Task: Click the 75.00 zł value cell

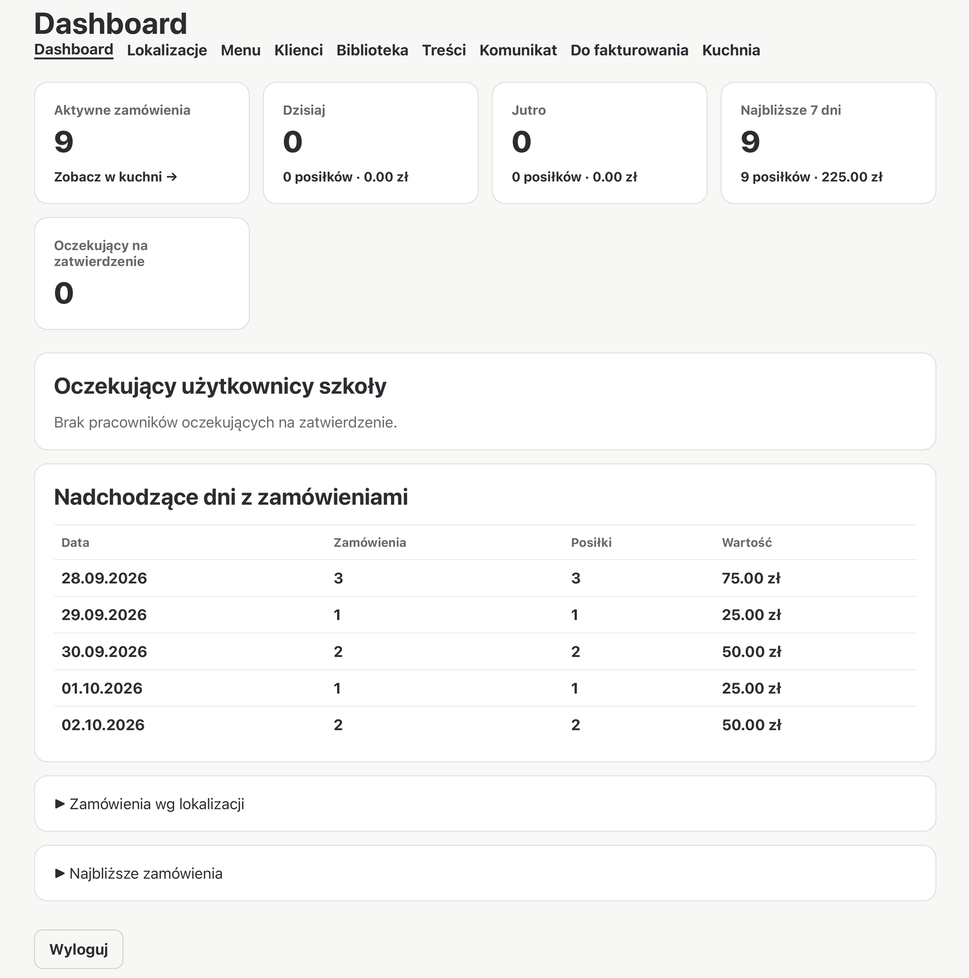Action: point(751,578)
